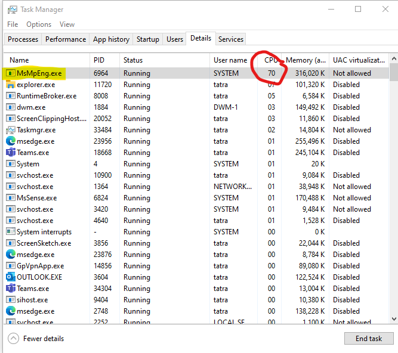398x353 pixels.
Task: Click the RuntimeBroker.exe process icon
Action: (10, 96)
